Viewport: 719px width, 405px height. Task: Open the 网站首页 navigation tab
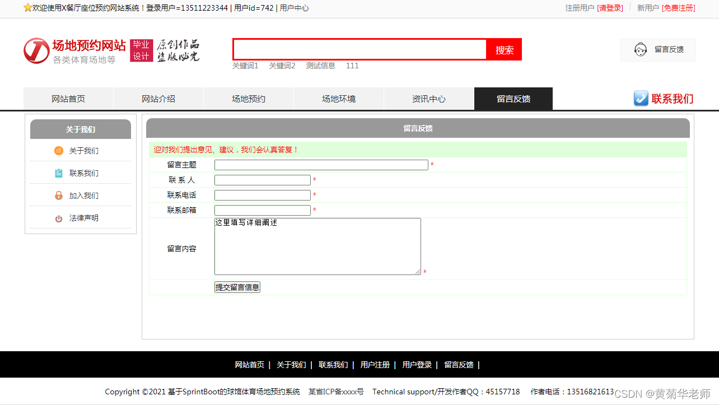point(68,99)
